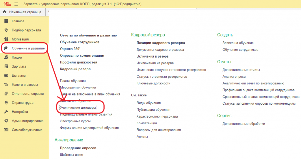
Task: Open Формы зачета мероприятий обучения
Action: pyautogui.click(x=89, y=128)
